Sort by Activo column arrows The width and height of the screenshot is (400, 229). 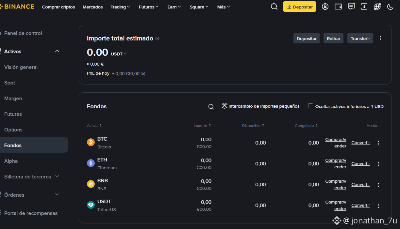[x=100, y=126]
